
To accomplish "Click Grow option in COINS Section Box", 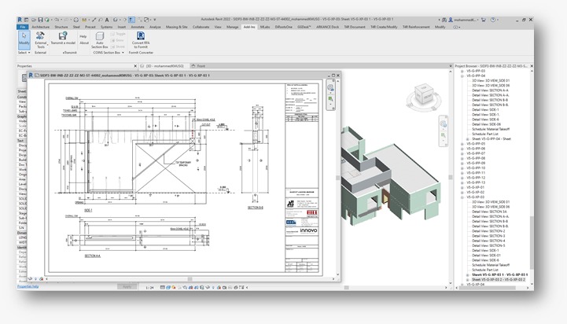I will pos(118,40).
